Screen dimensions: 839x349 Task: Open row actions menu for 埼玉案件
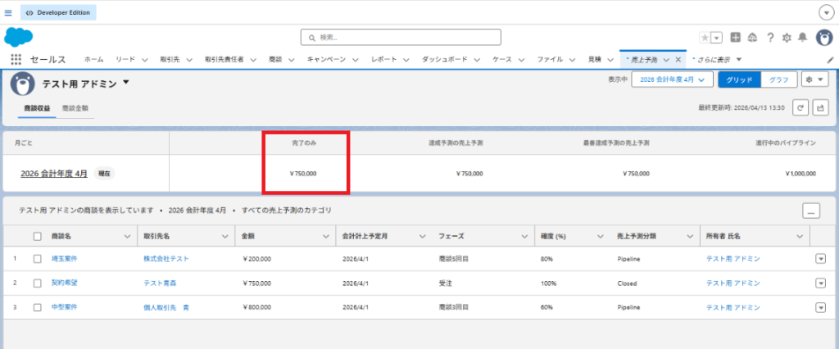coord(820,259)
